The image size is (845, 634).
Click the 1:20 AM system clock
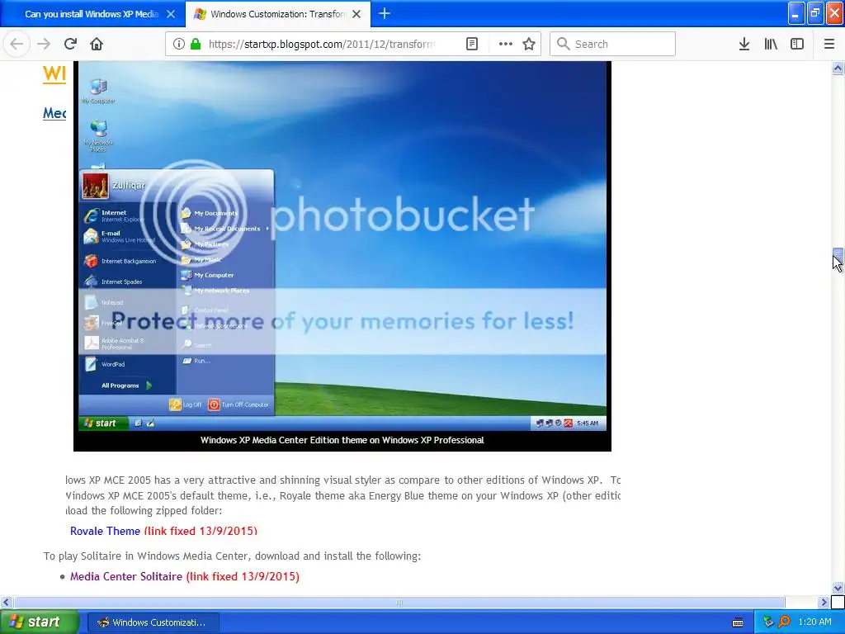coord(814,622)
